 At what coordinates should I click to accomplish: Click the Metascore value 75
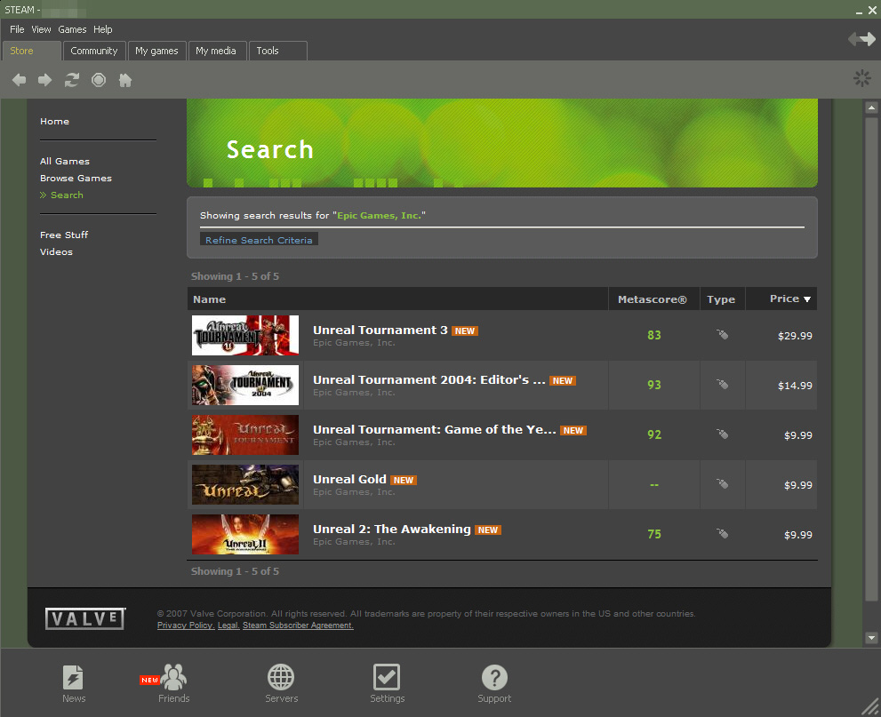click(654, 535)
